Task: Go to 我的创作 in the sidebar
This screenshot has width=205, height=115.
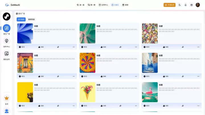Action: point(7,54)
